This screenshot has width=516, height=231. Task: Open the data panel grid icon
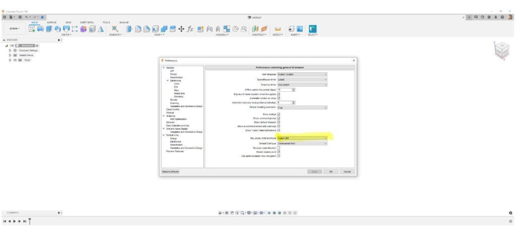[4, 17]
